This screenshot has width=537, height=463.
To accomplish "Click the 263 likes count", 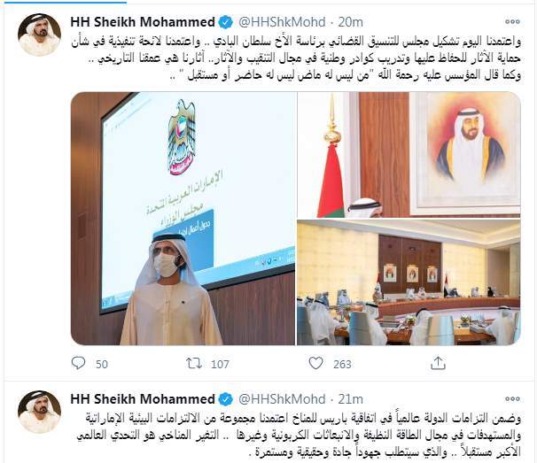I will tap(342, 364).
